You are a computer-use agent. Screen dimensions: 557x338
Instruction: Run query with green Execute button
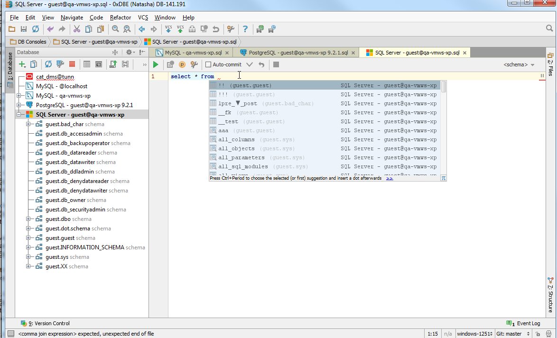click(x=156, y=64)
